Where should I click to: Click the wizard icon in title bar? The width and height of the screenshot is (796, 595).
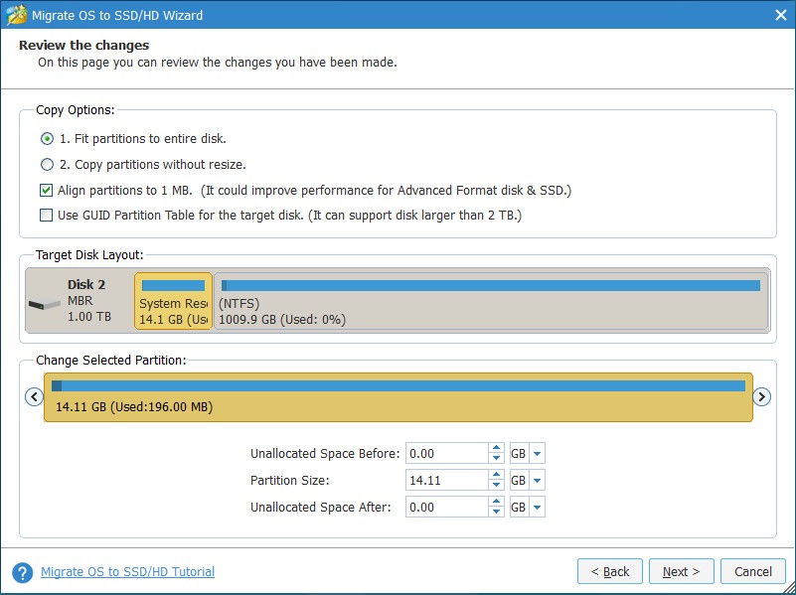point(17,15)
